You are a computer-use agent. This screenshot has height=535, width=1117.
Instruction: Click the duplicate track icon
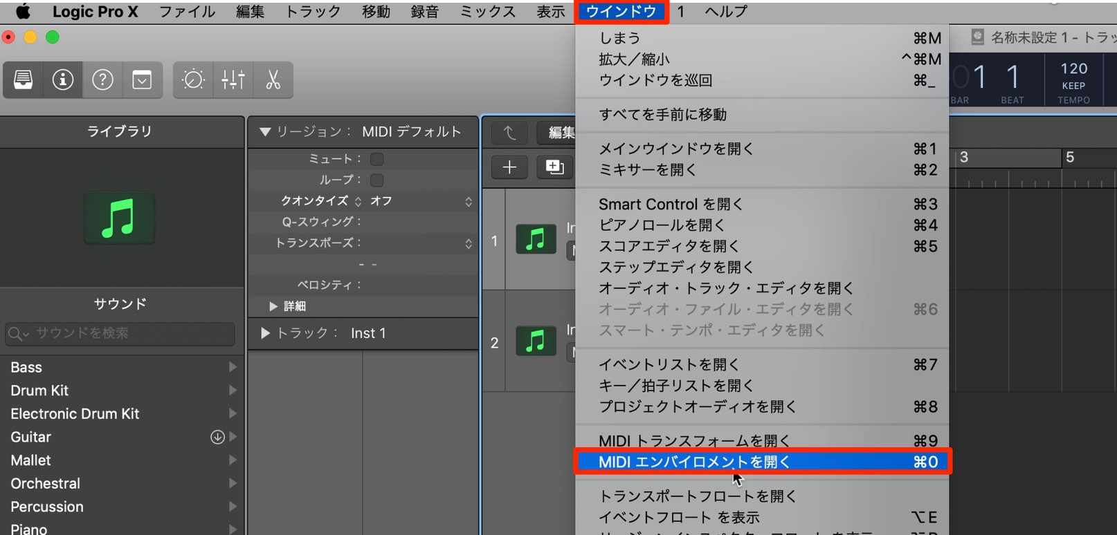coord(554,167)
